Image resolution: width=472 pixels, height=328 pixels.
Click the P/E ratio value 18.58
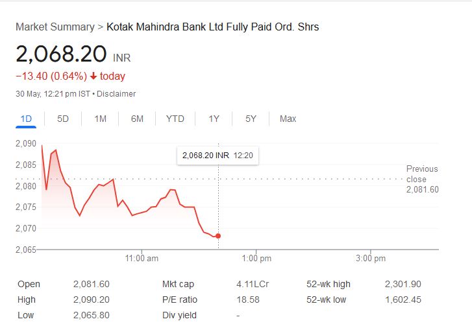point(248,299)
